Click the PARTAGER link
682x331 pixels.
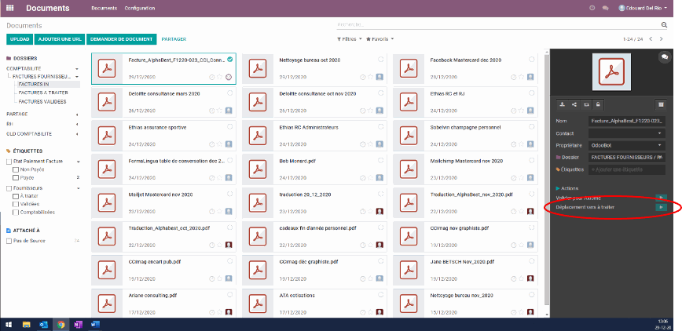click(174, 39)
